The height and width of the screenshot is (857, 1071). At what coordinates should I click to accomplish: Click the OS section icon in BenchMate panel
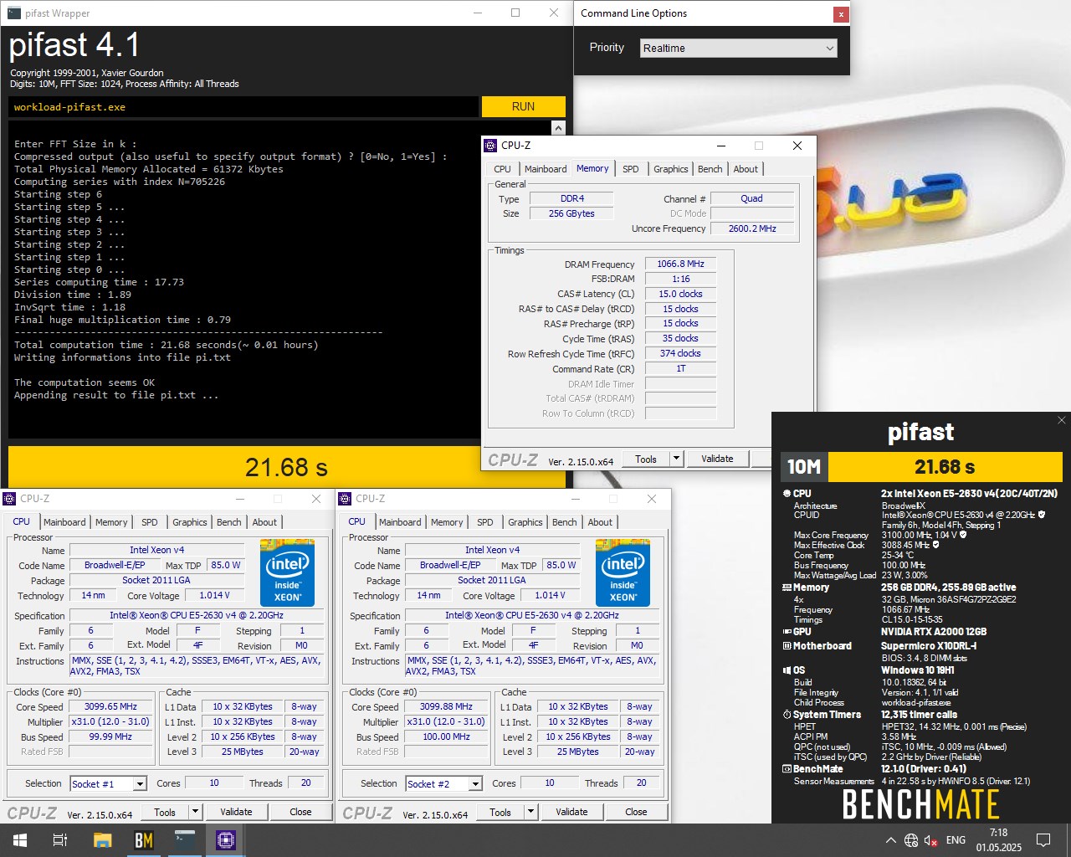(787, 670)
